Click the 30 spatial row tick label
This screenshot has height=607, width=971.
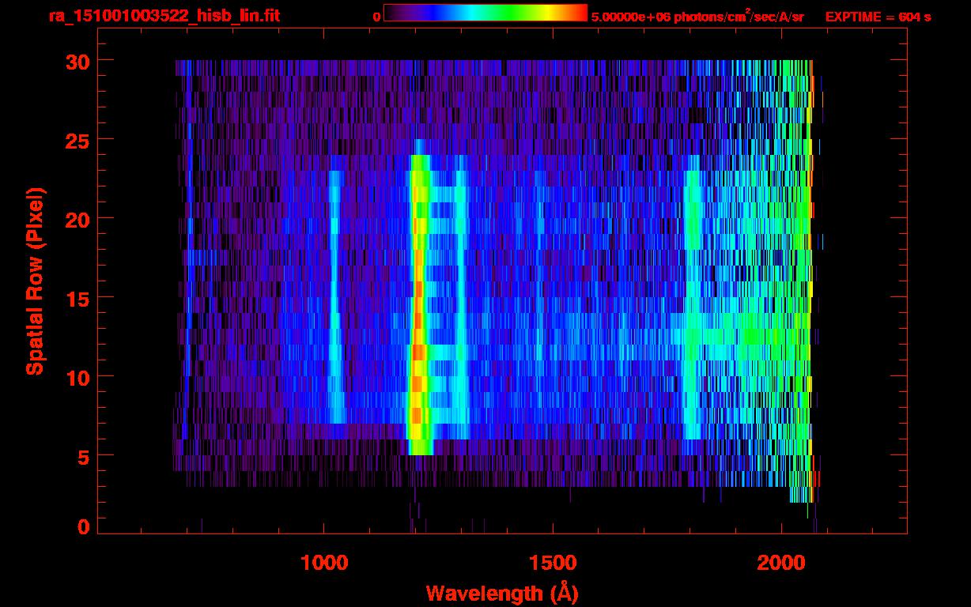[x=77, y=61]
